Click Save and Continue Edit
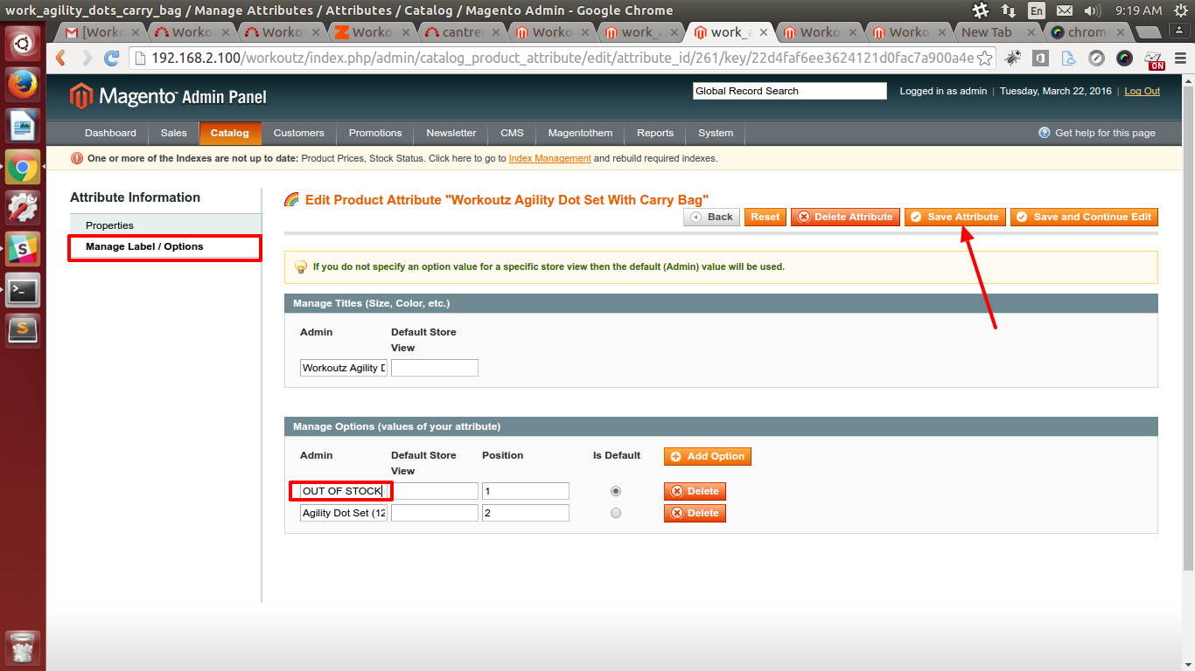Image resolution: width=1195 pixels, height=671 pixels. coord(1084,217)
